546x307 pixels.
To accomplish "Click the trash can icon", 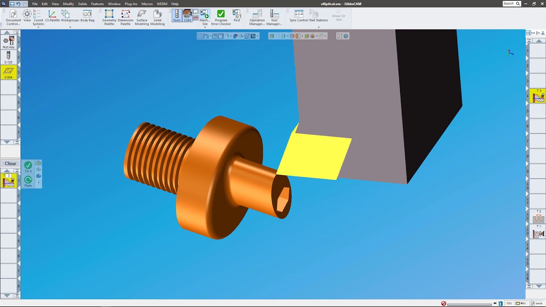I will [x=500, y=304].
